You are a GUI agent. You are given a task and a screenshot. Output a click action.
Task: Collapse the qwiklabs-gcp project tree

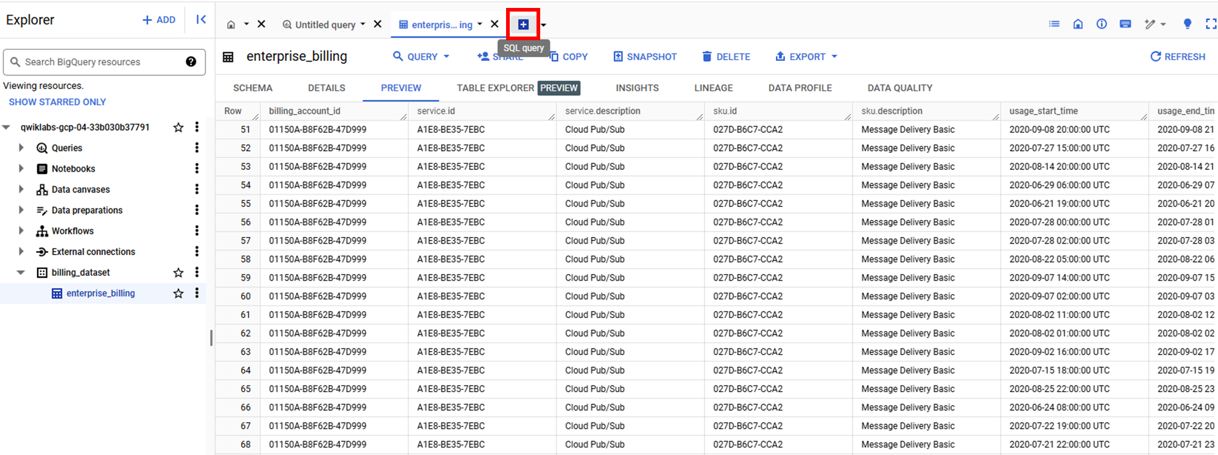(6, 127)
